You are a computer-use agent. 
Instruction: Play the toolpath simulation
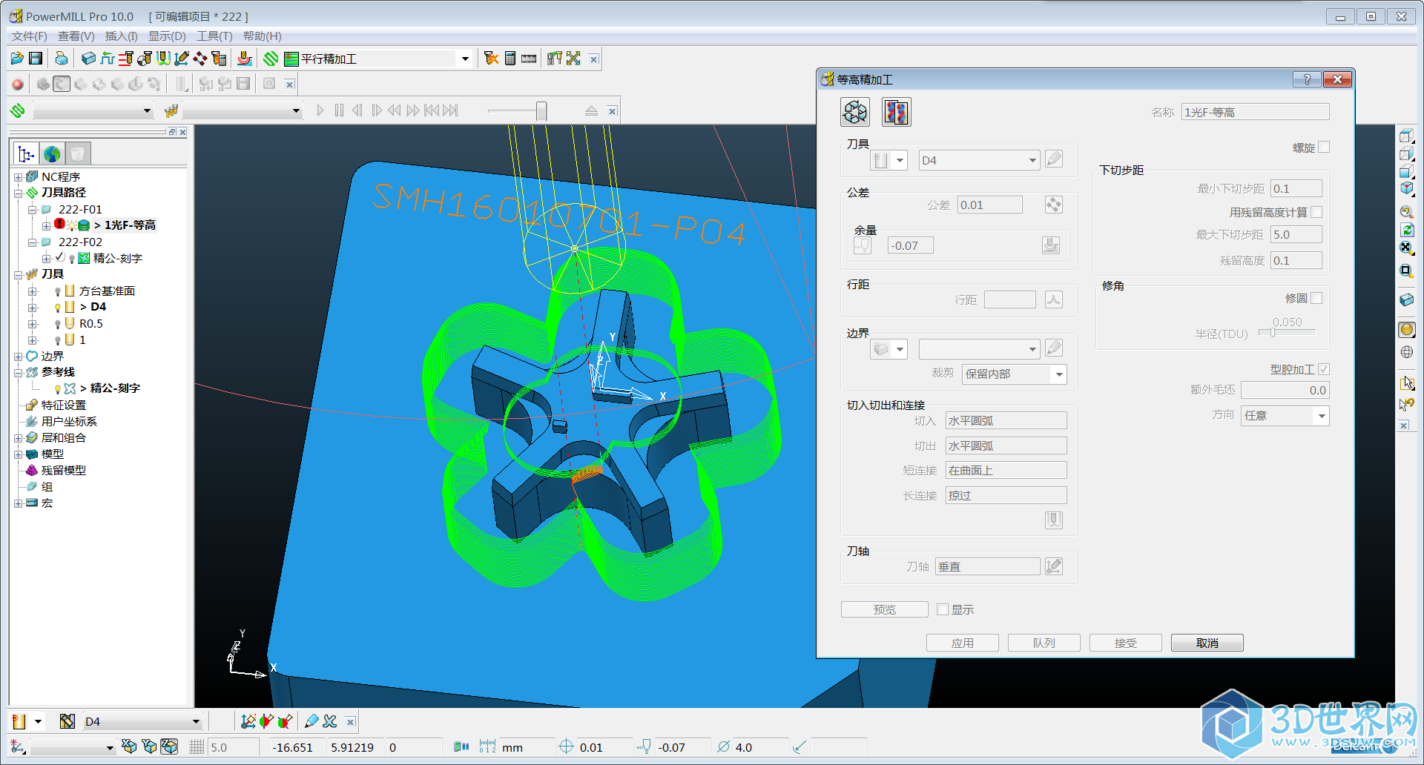pos(320,110)
